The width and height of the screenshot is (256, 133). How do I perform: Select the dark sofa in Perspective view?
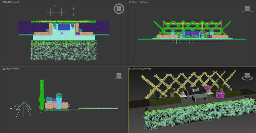pyautogui.click(x=196, y=92)
